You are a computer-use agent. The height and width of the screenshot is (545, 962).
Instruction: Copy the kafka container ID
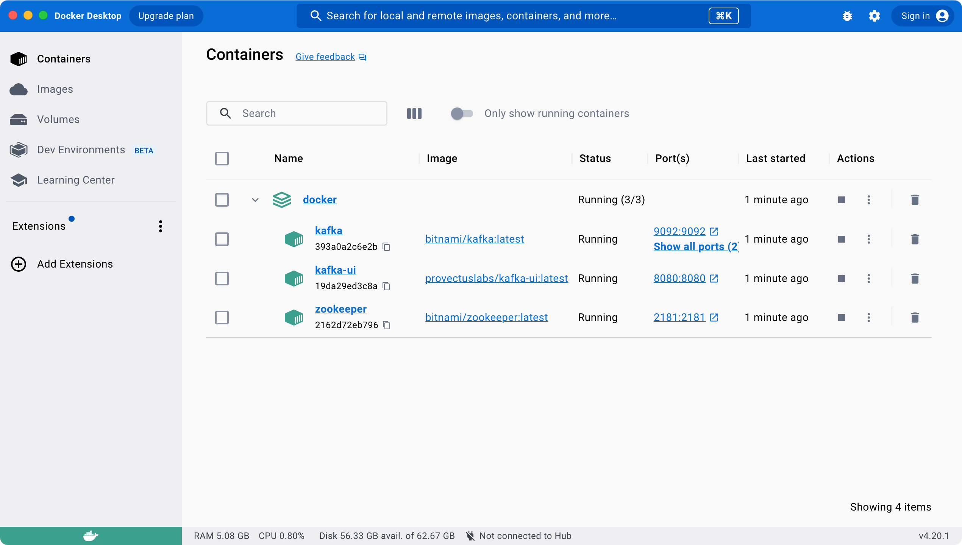(386, 247)
